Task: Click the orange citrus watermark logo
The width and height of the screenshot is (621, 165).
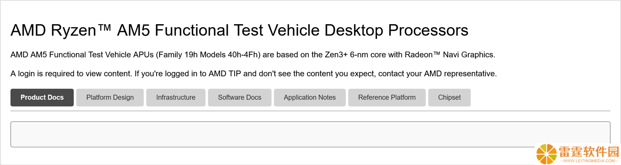Action: tap(546, 154)
